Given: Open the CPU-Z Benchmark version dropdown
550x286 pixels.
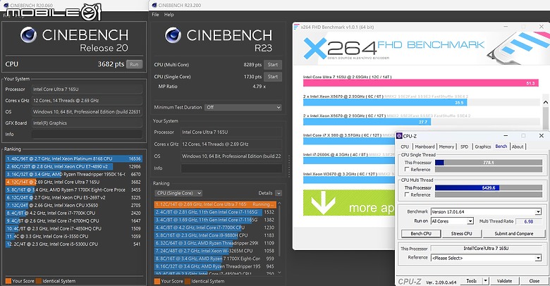Looking at the screenshot, I should (x=486, y=212).
